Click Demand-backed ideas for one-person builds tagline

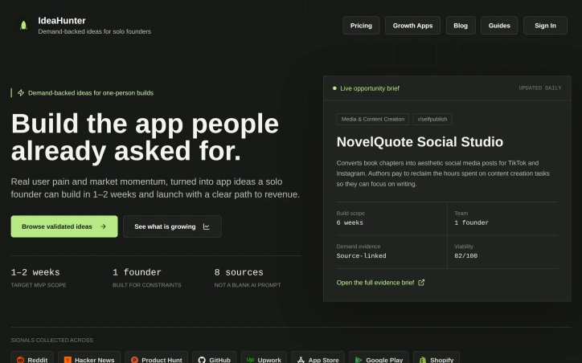[x=91, y=93]
